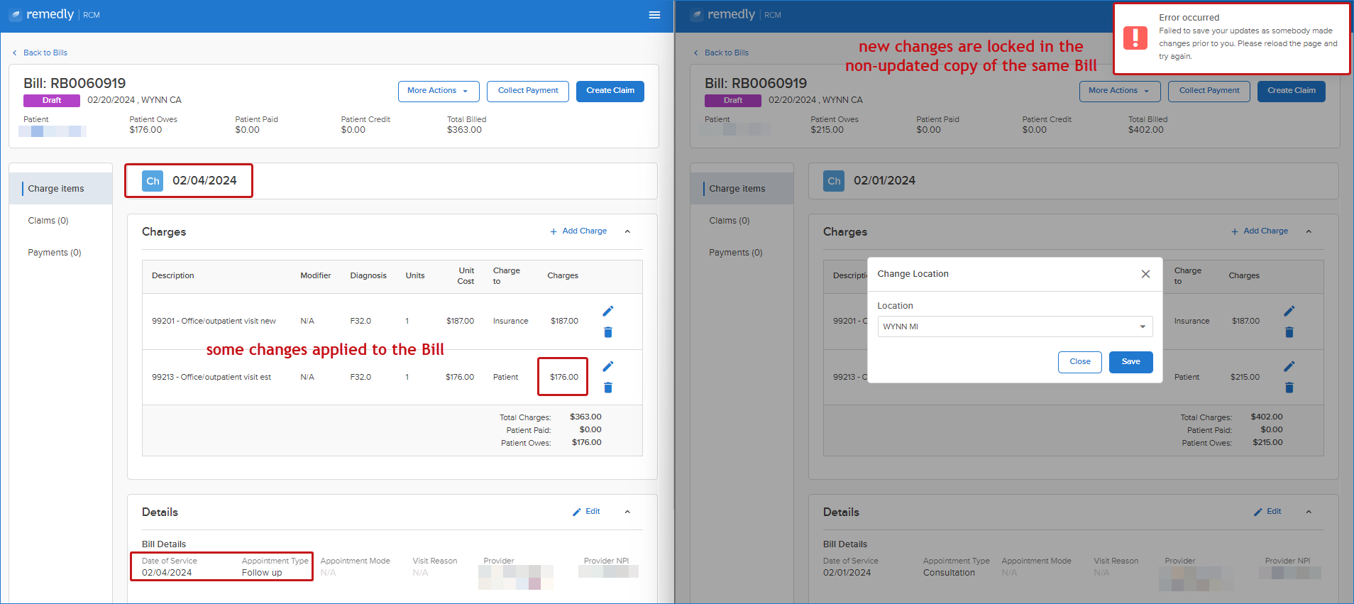Click Collect Payment button on left bill
The height and width of the screenshot is (604, 1354).
click(x=528, y=91)
